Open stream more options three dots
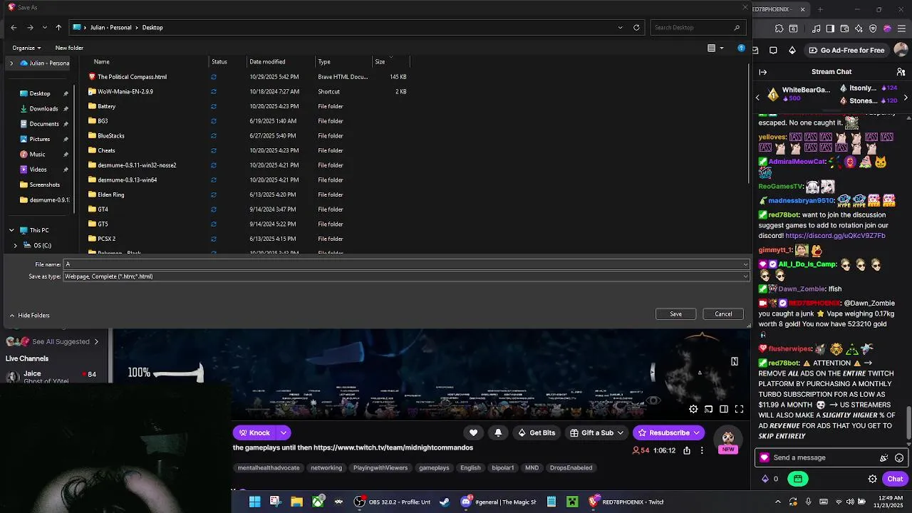This screenshot has width=912, height=513. tap(702, 450)
